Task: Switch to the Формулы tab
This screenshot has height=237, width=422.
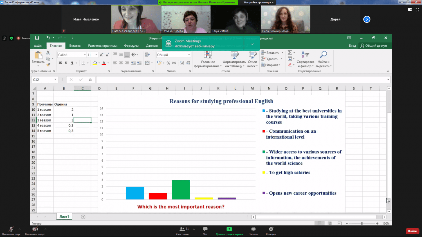Action: 131,46
